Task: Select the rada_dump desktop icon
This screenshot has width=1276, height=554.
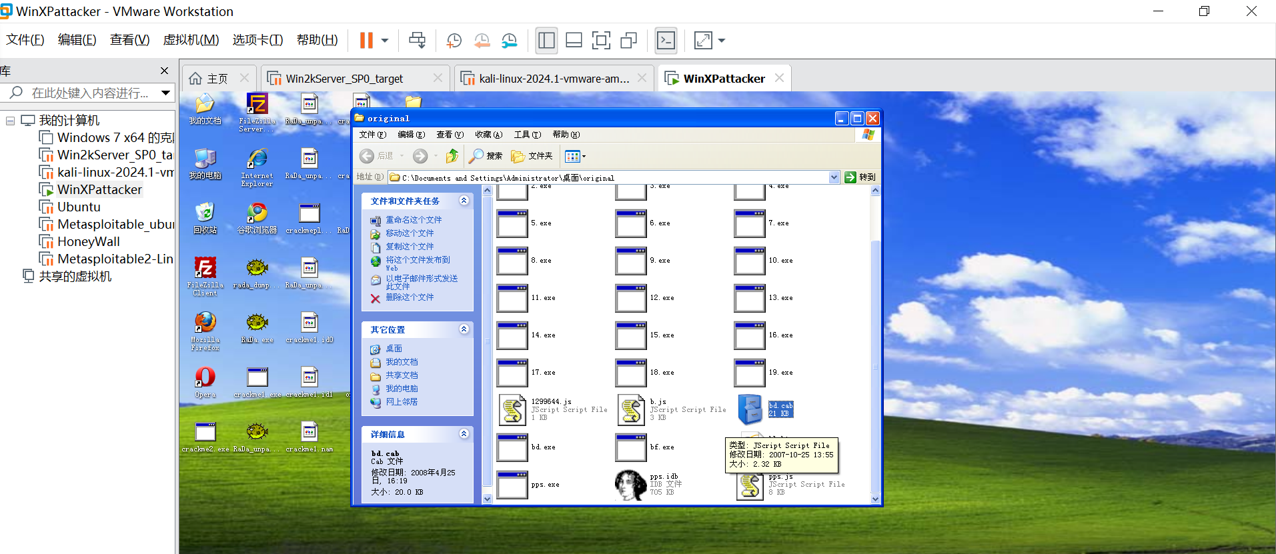Action: click(x=257, y=273)
